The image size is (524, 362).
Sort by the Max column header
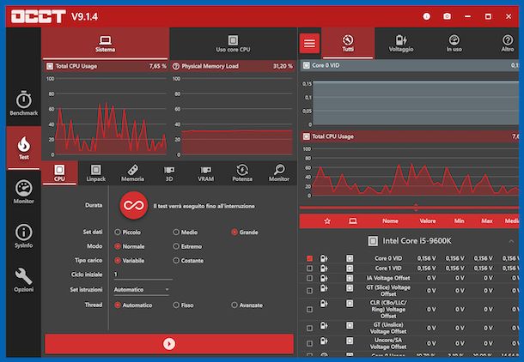486,220
